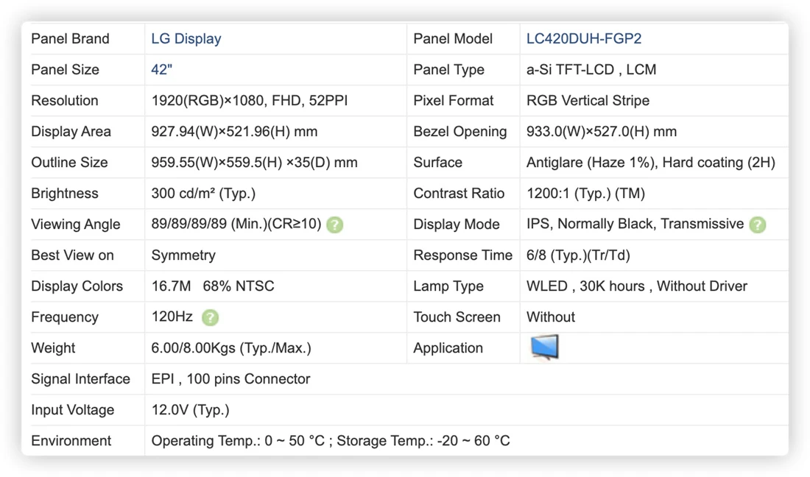Select the weight 6.00/8.00Kgs (Typ./Max.)

(x=231, y=348)
